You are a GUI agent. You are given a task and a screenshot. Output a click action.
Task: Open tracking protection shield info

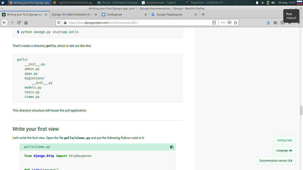point(59,22)
